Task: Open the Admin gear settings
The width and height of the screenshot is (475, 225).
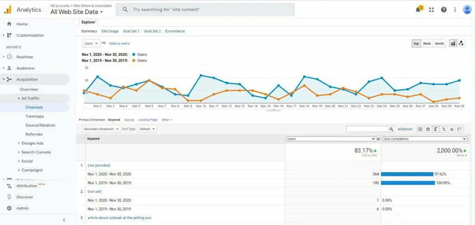Action: (x=9, y=208)
